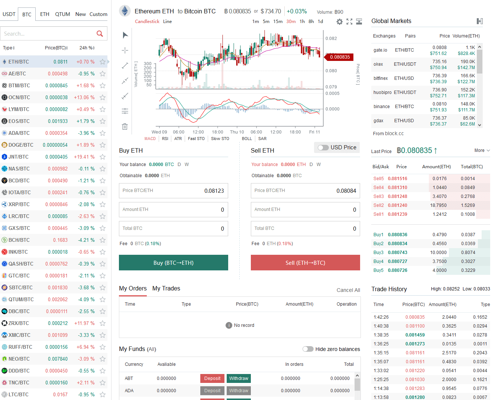Star the RUFF/BTC pair

103,347
